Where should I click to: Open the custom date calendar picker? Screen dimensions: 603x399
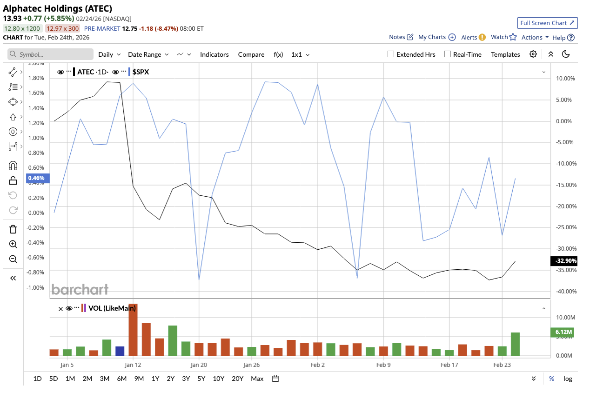click(x=275, y=379)
